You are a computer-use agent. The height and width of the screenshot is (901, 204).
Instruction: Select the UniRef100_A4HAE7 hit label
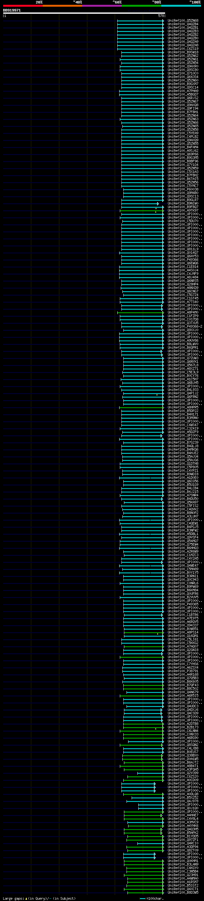(x=183, y=815)
